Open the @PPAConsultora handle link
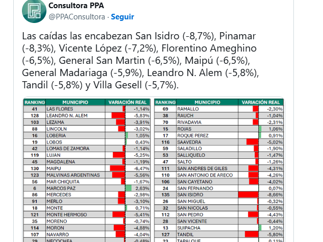 tap(77, 17)
